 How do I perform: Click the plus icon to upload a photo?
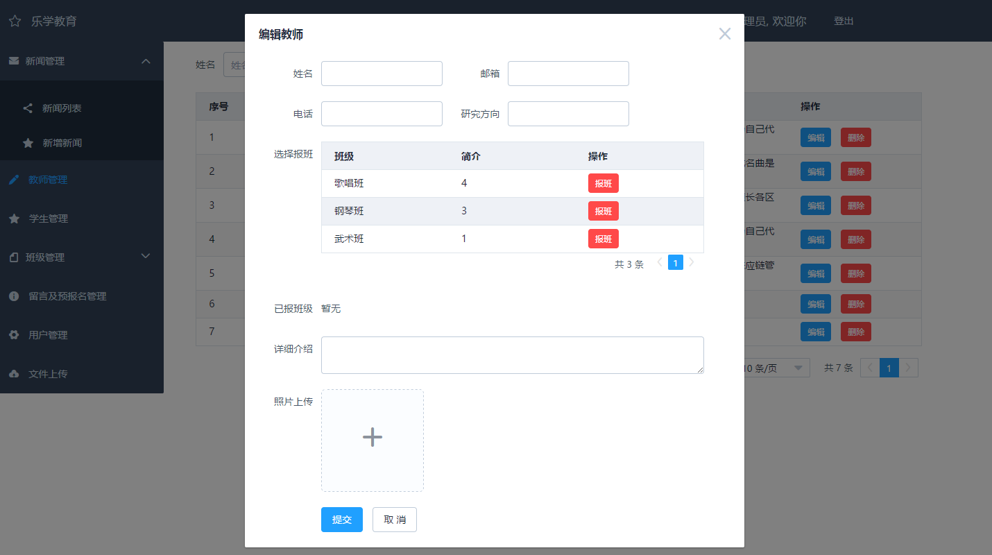373,437
